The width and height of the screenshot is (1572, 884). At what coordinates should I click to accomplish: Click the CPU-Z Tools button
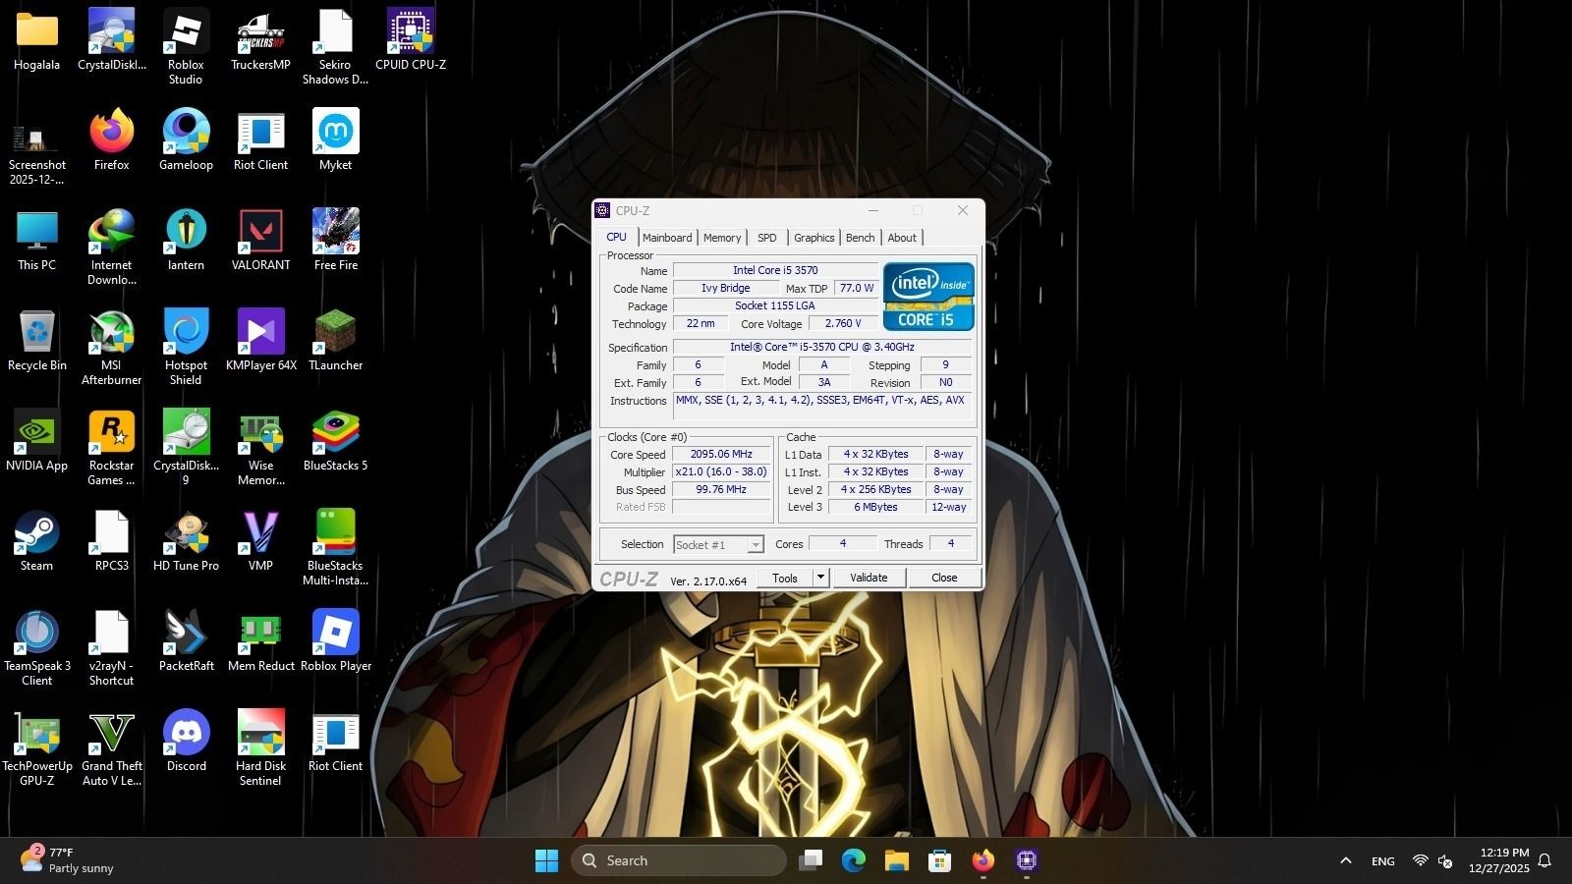785,578
